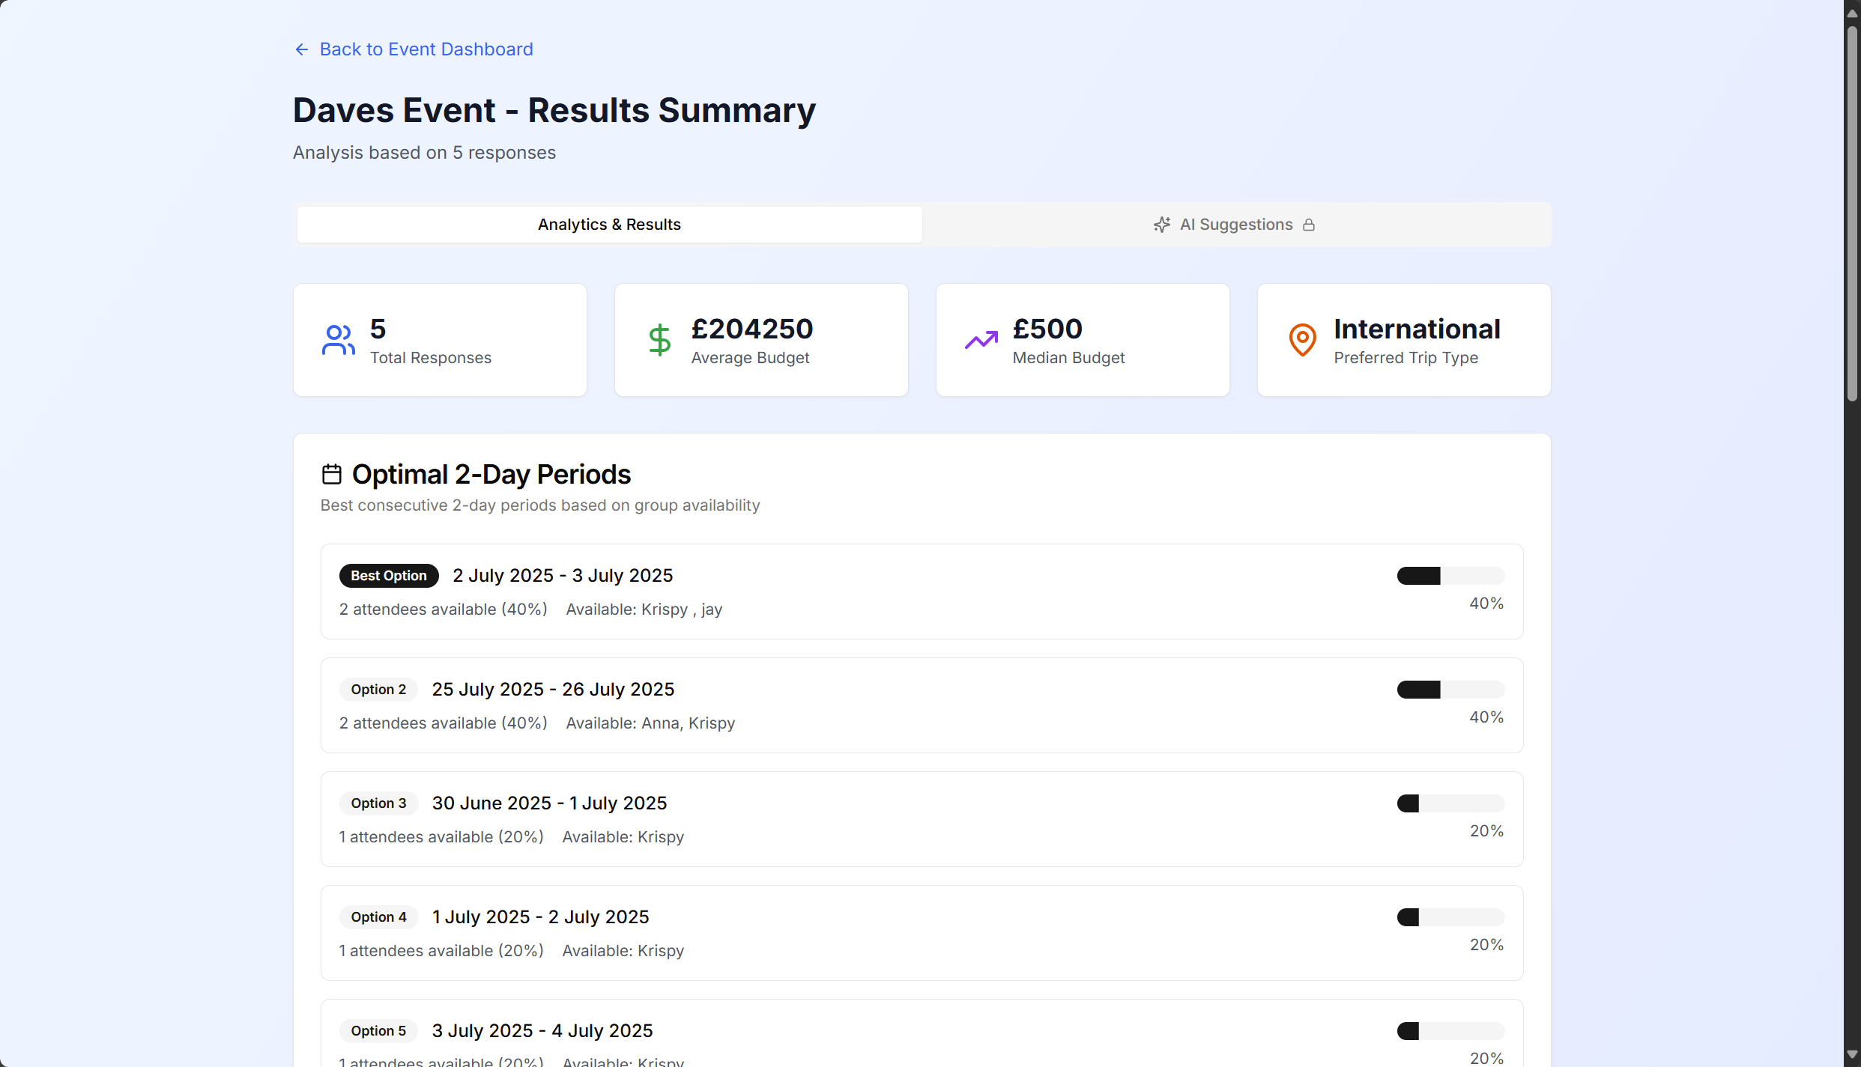Click the orange location pin icon

[1302, 340]
